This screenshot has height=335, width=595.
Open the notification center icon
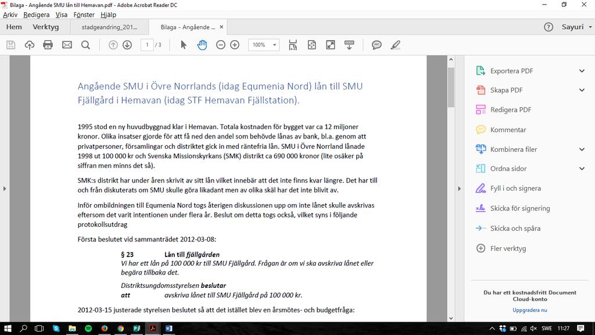pyautogui.click(x=580, y=329)
